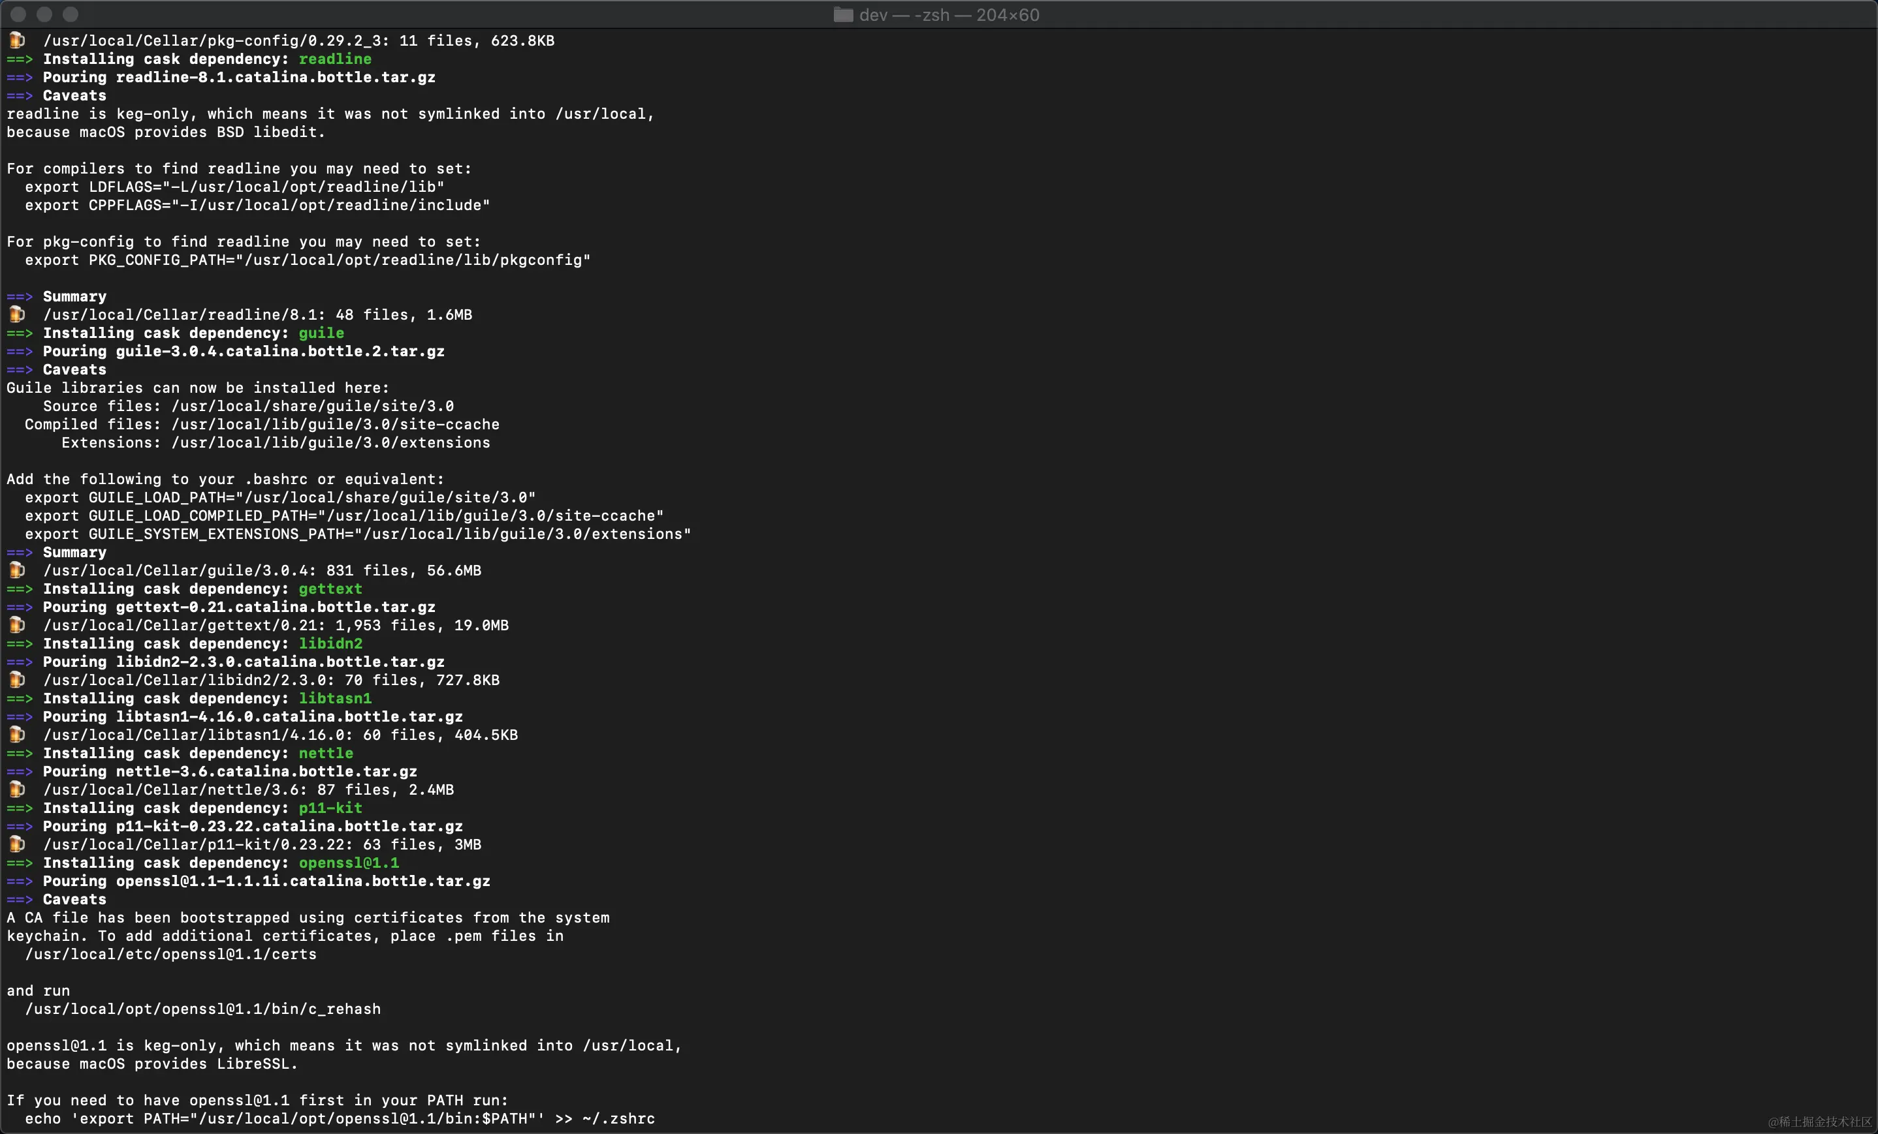Click the window title 'dev — -zsh — 204×60'
The height and width of the screenshot is (1134, 1878).
949,14
